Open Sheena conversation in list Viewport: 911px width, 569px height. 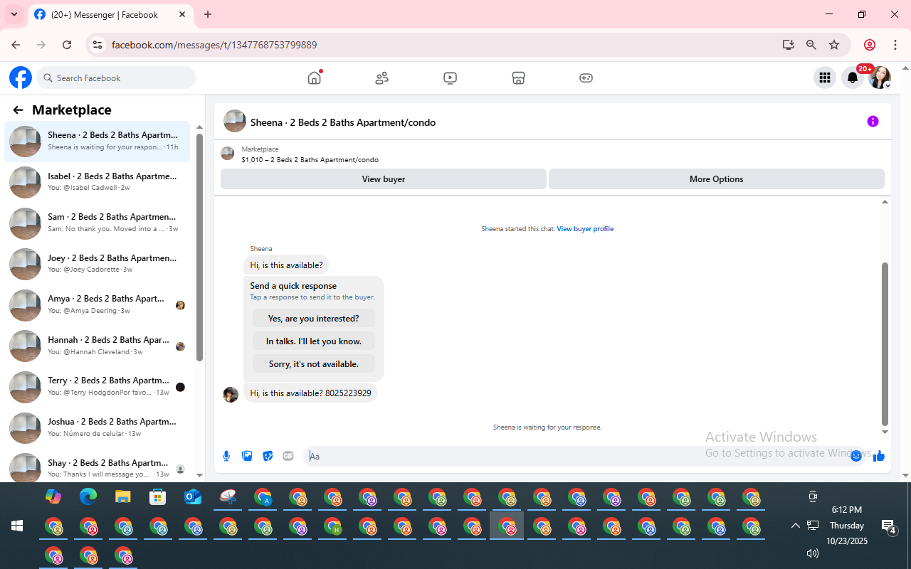[x=98, y=142]
